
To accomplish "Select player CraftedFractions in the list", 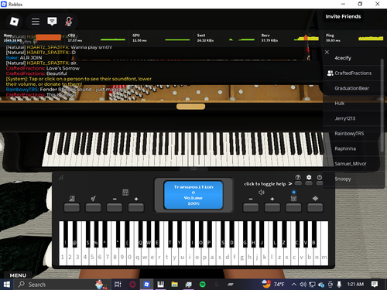I will pos(353,73).
